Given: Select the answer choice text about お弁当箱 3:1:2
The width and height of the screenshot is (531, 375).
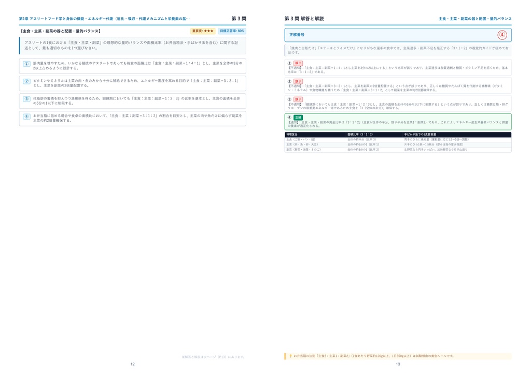Looking at the screenshot, I should click(x=137, y=118).
